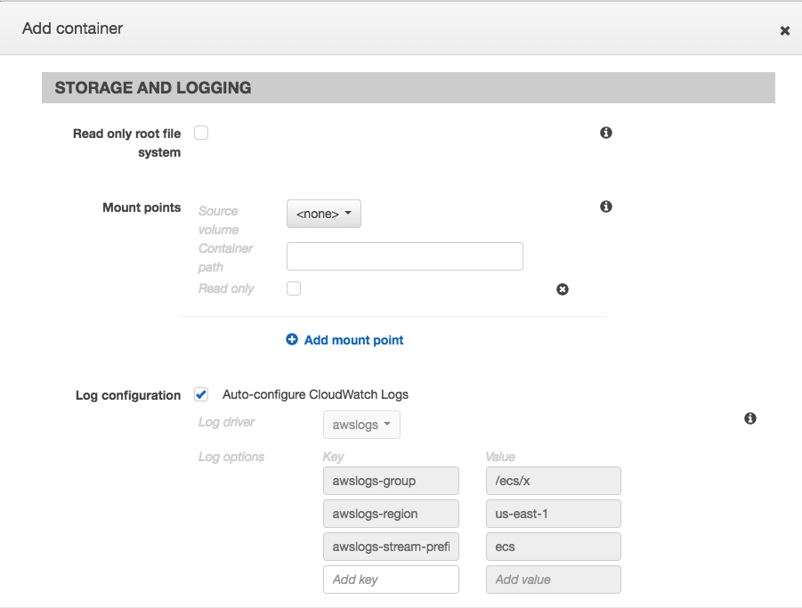This screenshot has height=608, width=802.
Task: Click info icon for Read only root file system
Action: [606, 133]
